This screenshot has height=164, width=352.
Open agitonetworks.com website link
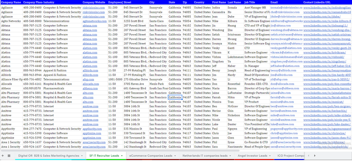(95, 21)
